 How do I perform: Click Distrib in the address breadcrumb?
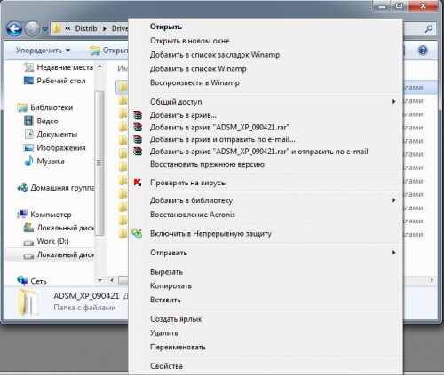[x=86, y=28]
